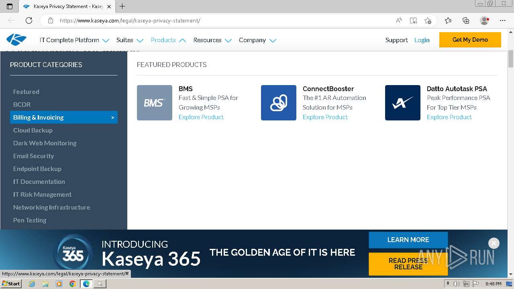This screenshot has width=514, height=289.
Task: Open a new browser tab
Action: pos(122,6)
